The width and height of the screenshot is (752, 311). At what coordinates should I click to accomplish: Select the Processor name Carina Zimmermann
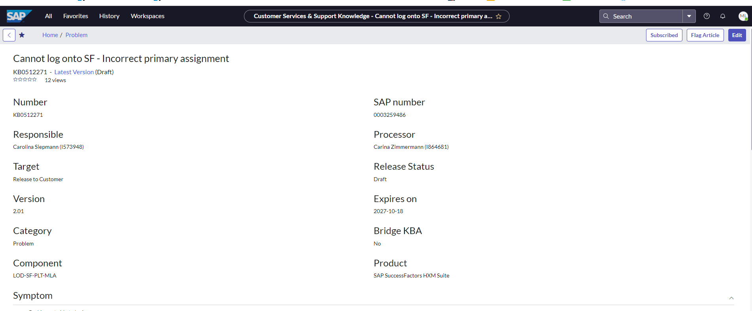pos(411,147)
